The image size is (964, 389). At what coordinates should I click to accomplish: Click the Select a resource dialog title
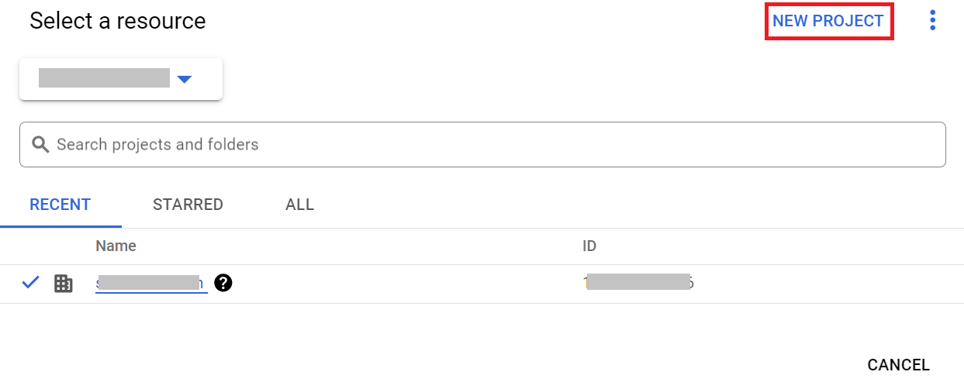coord(118,21)
